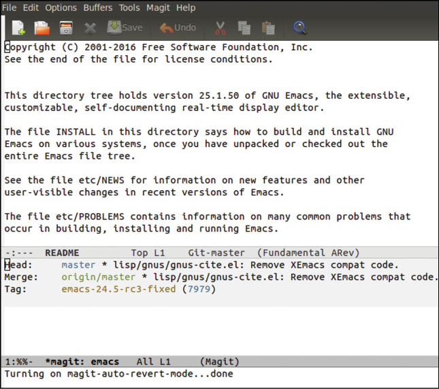Paste with the clipboard icon

268,28
